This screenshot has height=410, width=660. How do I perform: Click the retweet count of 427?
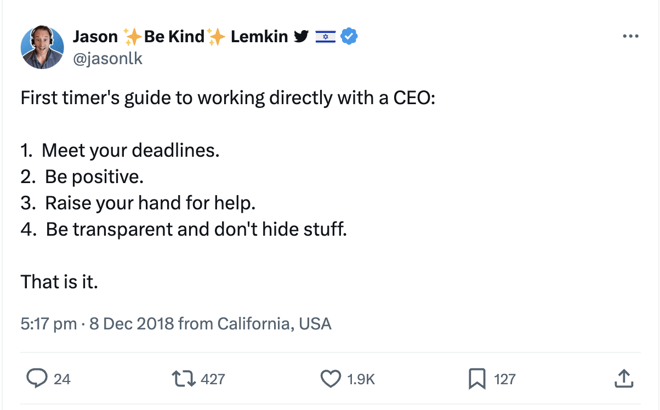213,379
